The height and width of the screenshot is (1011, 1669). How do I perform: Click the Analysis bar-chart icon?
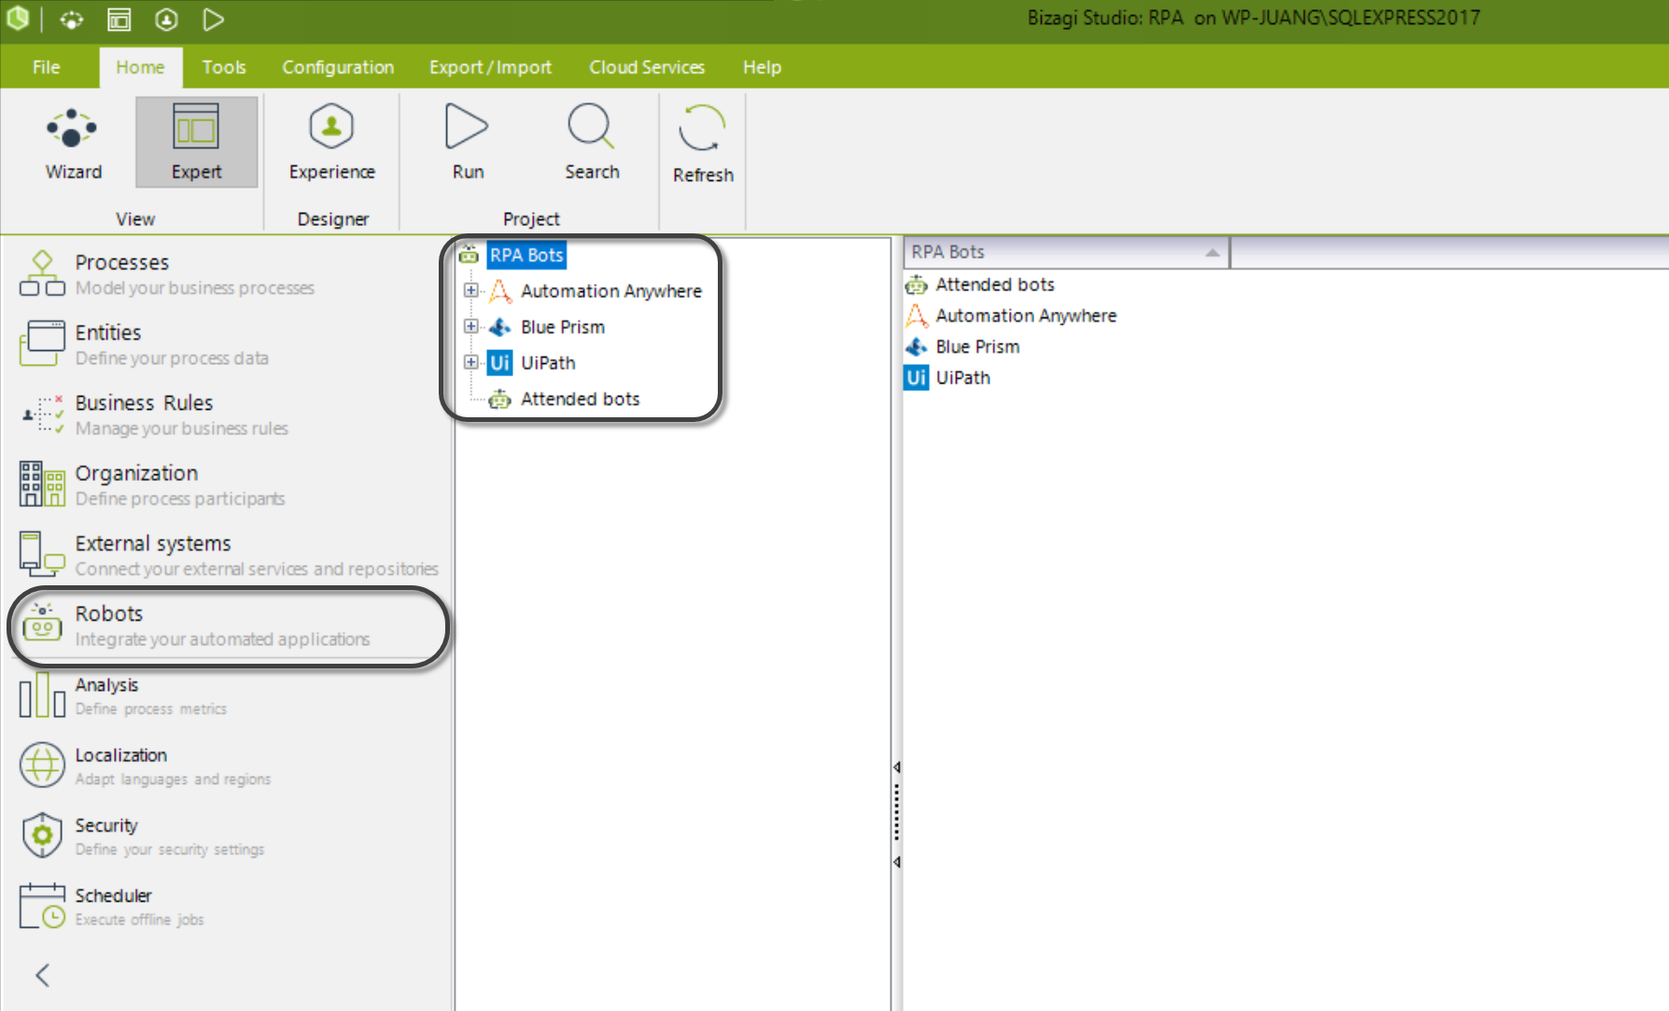(42, 695)
